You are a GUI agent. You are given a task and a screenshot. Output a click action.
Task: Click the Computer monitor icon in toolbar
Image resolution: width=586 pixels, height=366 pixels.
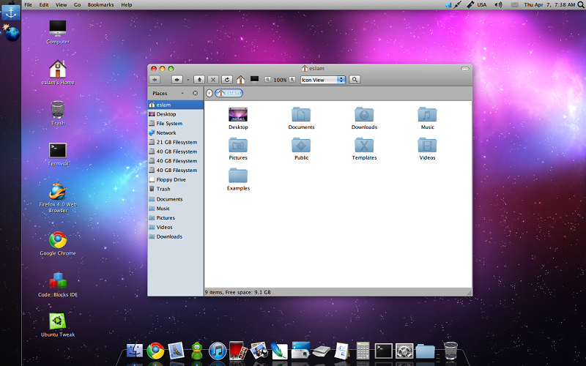pos(255,79)
